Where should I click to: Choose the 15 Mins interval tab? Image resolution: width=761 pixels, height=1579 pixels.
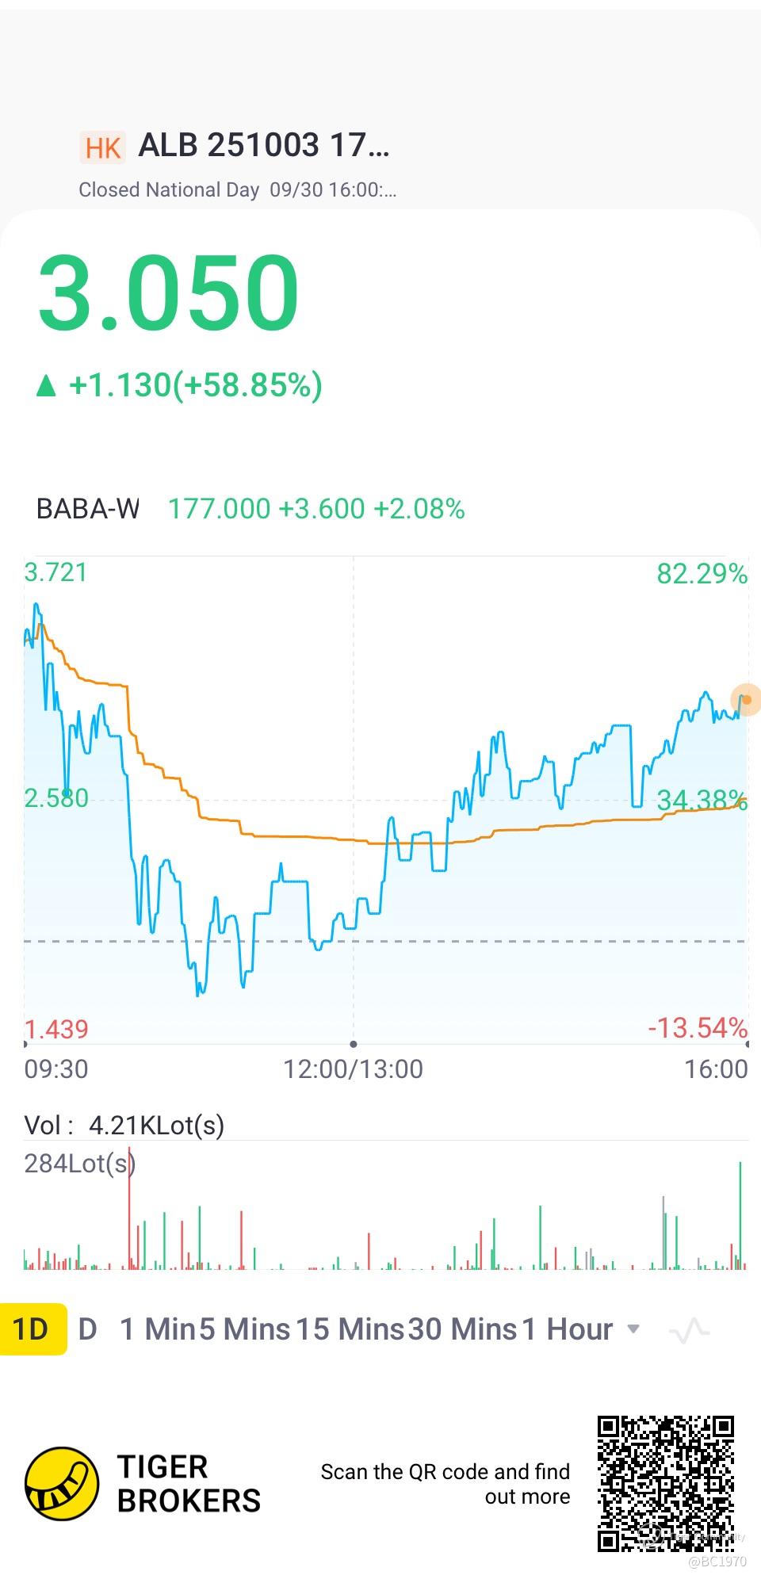coord(350,1329)
